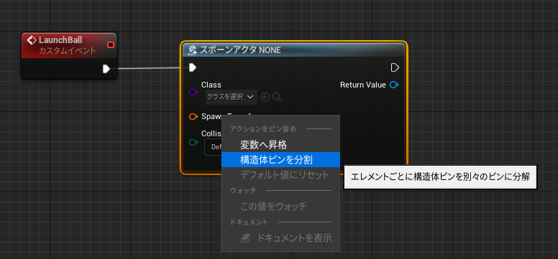
Task: Click the browse magnifier icon beside class dropdown
Action: pyautogui.click(x=277, y=97)
